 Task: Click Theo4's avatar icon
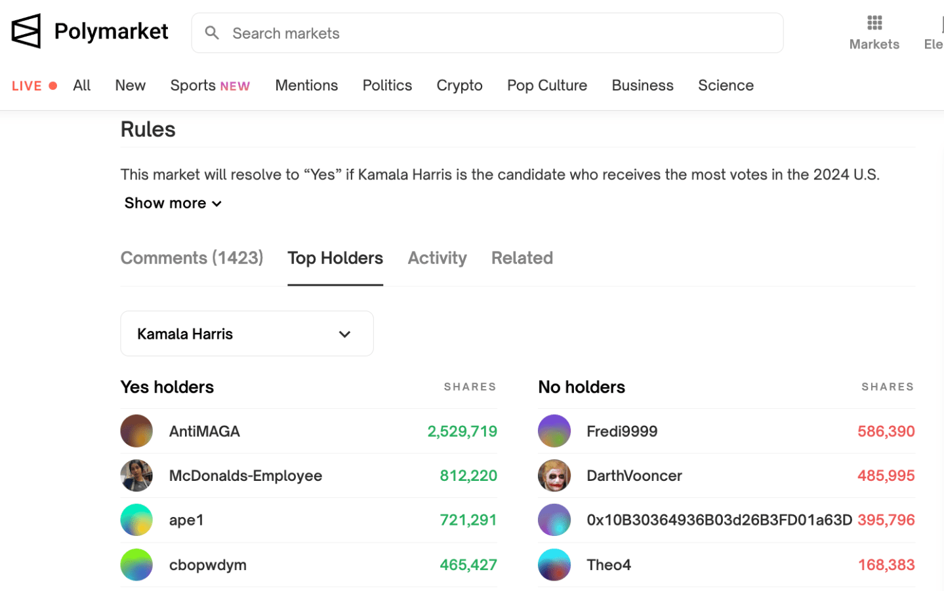pos(554,565)
